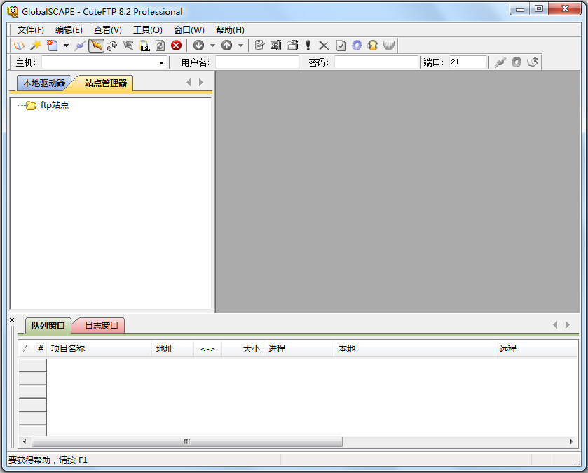Click the 密码 password input field
Image resolution: width=588 pixels, height=473 pixels.
coord(376,62)
